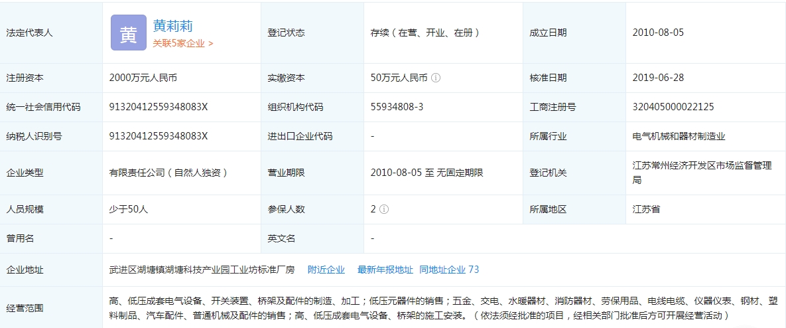786x328 pixels.
Task: Expand the 关联5家企业 related companies link
Action: pos(183,43)
